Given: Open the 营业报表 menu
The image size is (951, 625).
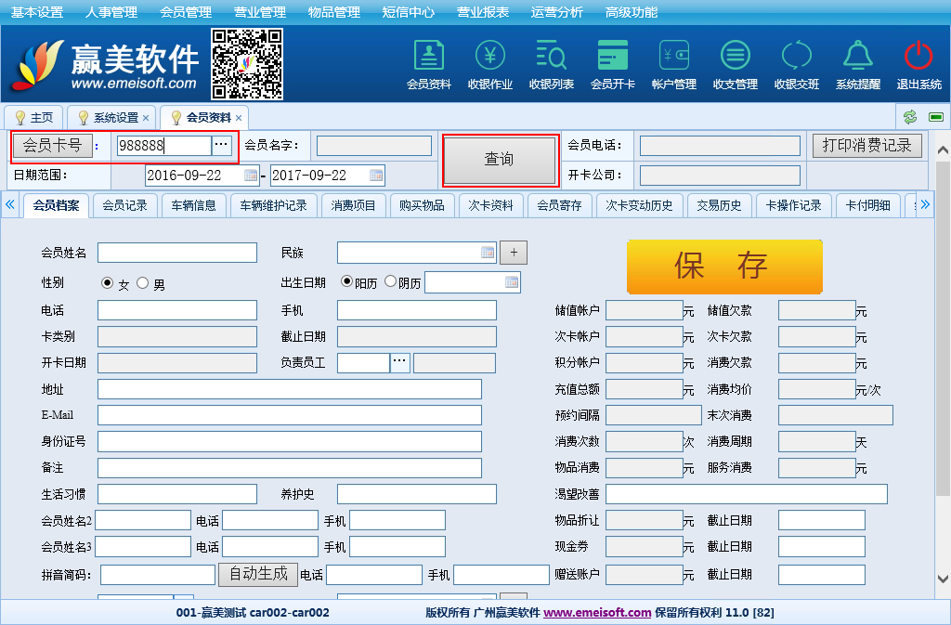Looking at the screenshot, I should tap(482, 12).
